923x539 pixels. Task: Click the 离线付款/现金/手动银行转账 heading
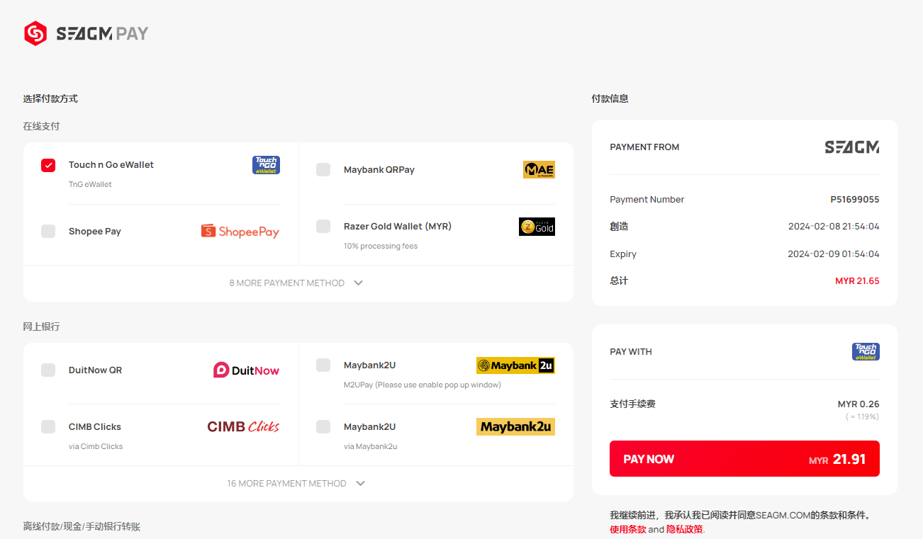point(82,526)
